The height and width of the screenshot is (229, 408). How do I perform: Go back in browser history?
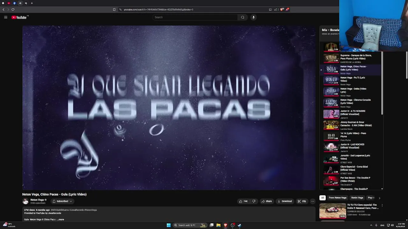pyautogui.click(x=4, y=10)
